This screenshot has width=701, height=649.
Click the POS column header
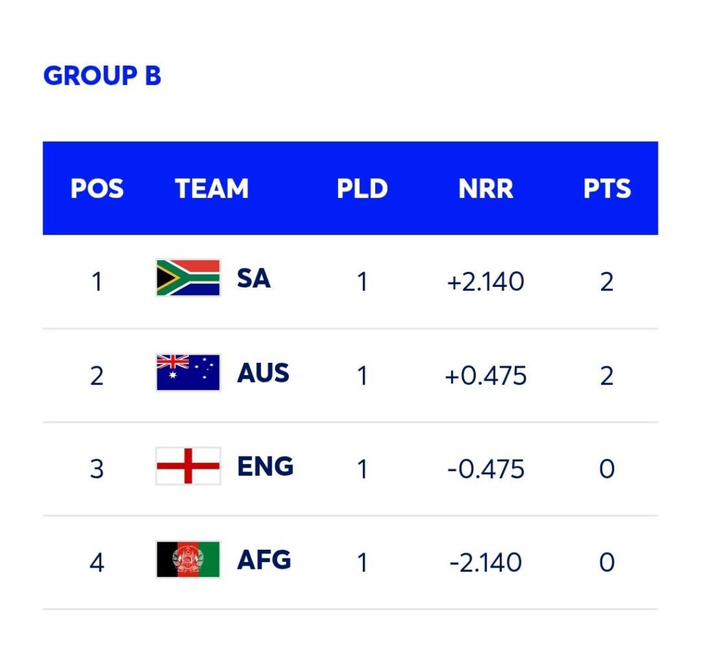(x=97, y=188)
